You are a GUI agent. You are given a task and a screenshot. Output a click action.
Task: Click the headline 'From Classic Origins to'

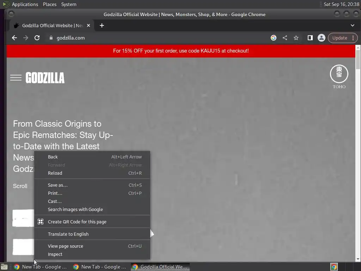57,124
